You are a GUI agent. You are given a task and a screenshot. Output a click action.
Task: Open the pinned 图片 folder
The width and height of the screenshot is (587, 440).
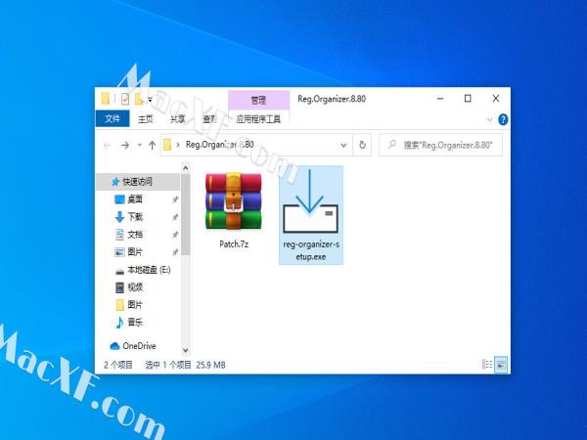pyautogui.click(x=135, y=252)
